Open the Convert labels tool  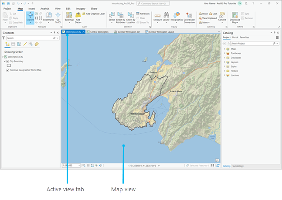coord(222,17)
